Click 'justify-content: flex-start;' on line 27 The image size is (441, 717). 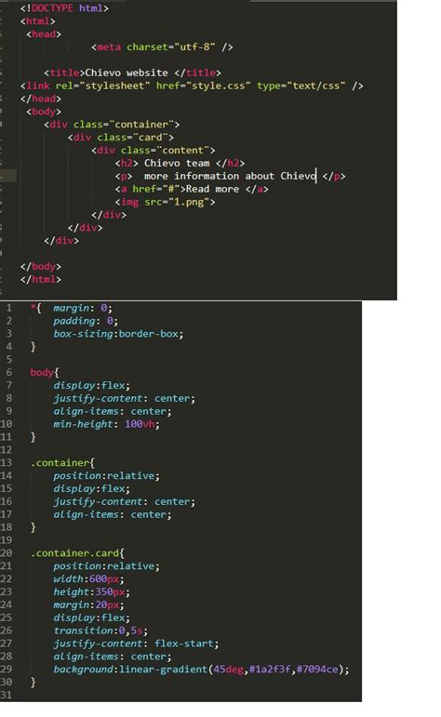pos(136,644)
